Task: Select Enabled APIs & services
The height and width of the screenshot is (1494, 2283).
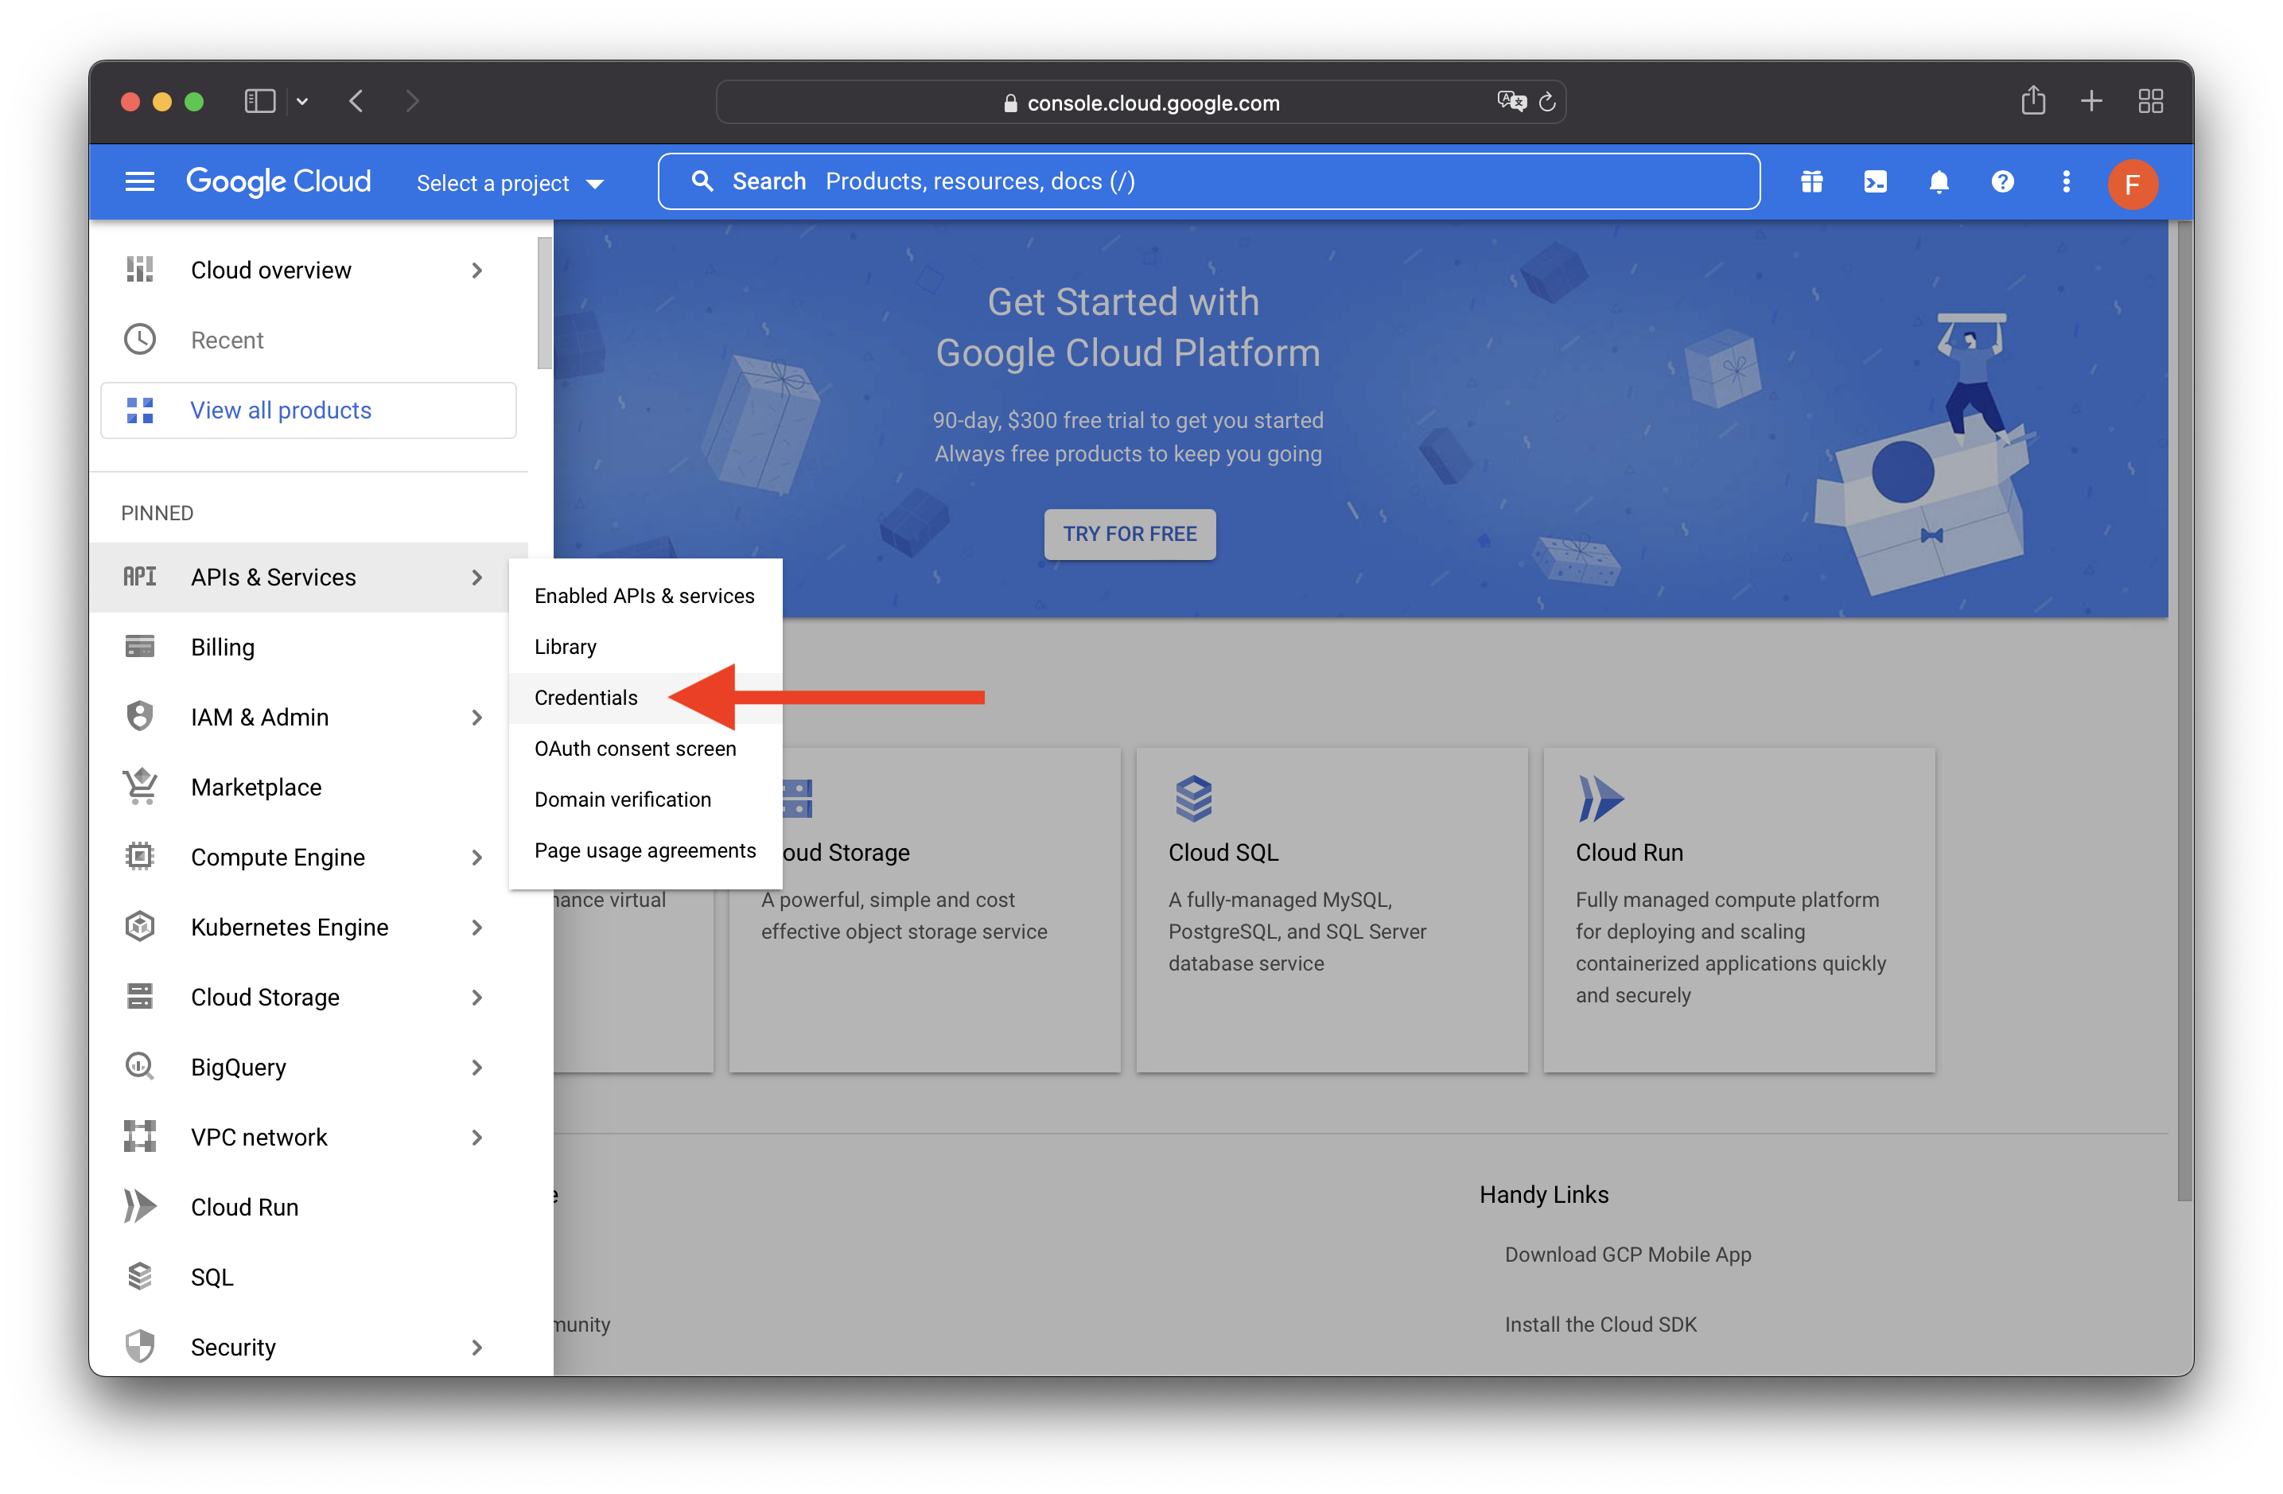Action: tap(644, 596)
